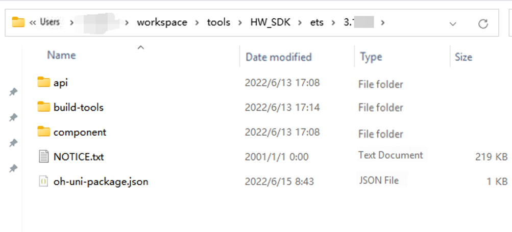
Task: Open the address bar history dropdown
Action: [453, 23]
